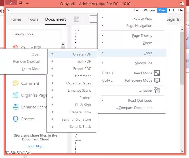Choose Full Screen Mode menu entry

coord(132,80)
